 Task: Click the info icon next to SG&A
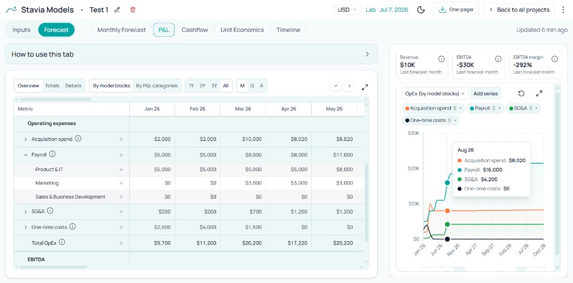pos(50,211)
